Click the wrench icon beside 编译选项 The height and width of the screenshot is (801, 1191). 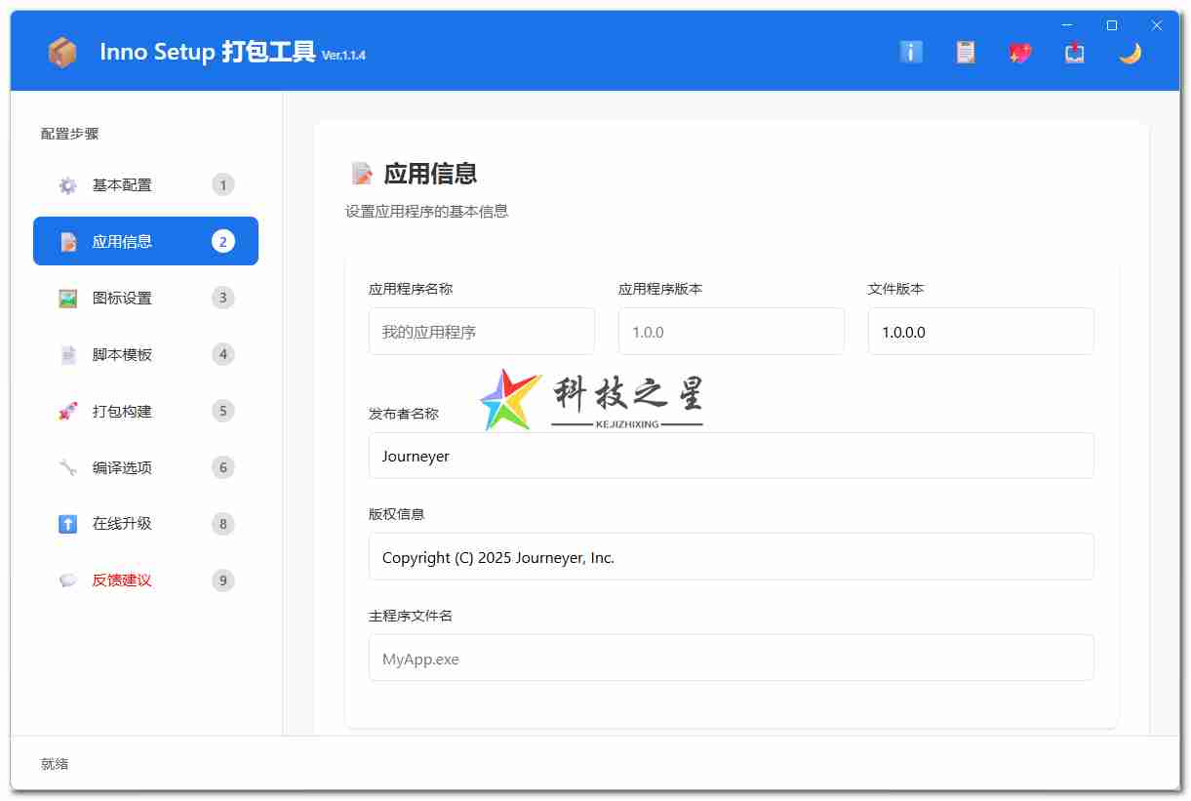coord(67,467)
